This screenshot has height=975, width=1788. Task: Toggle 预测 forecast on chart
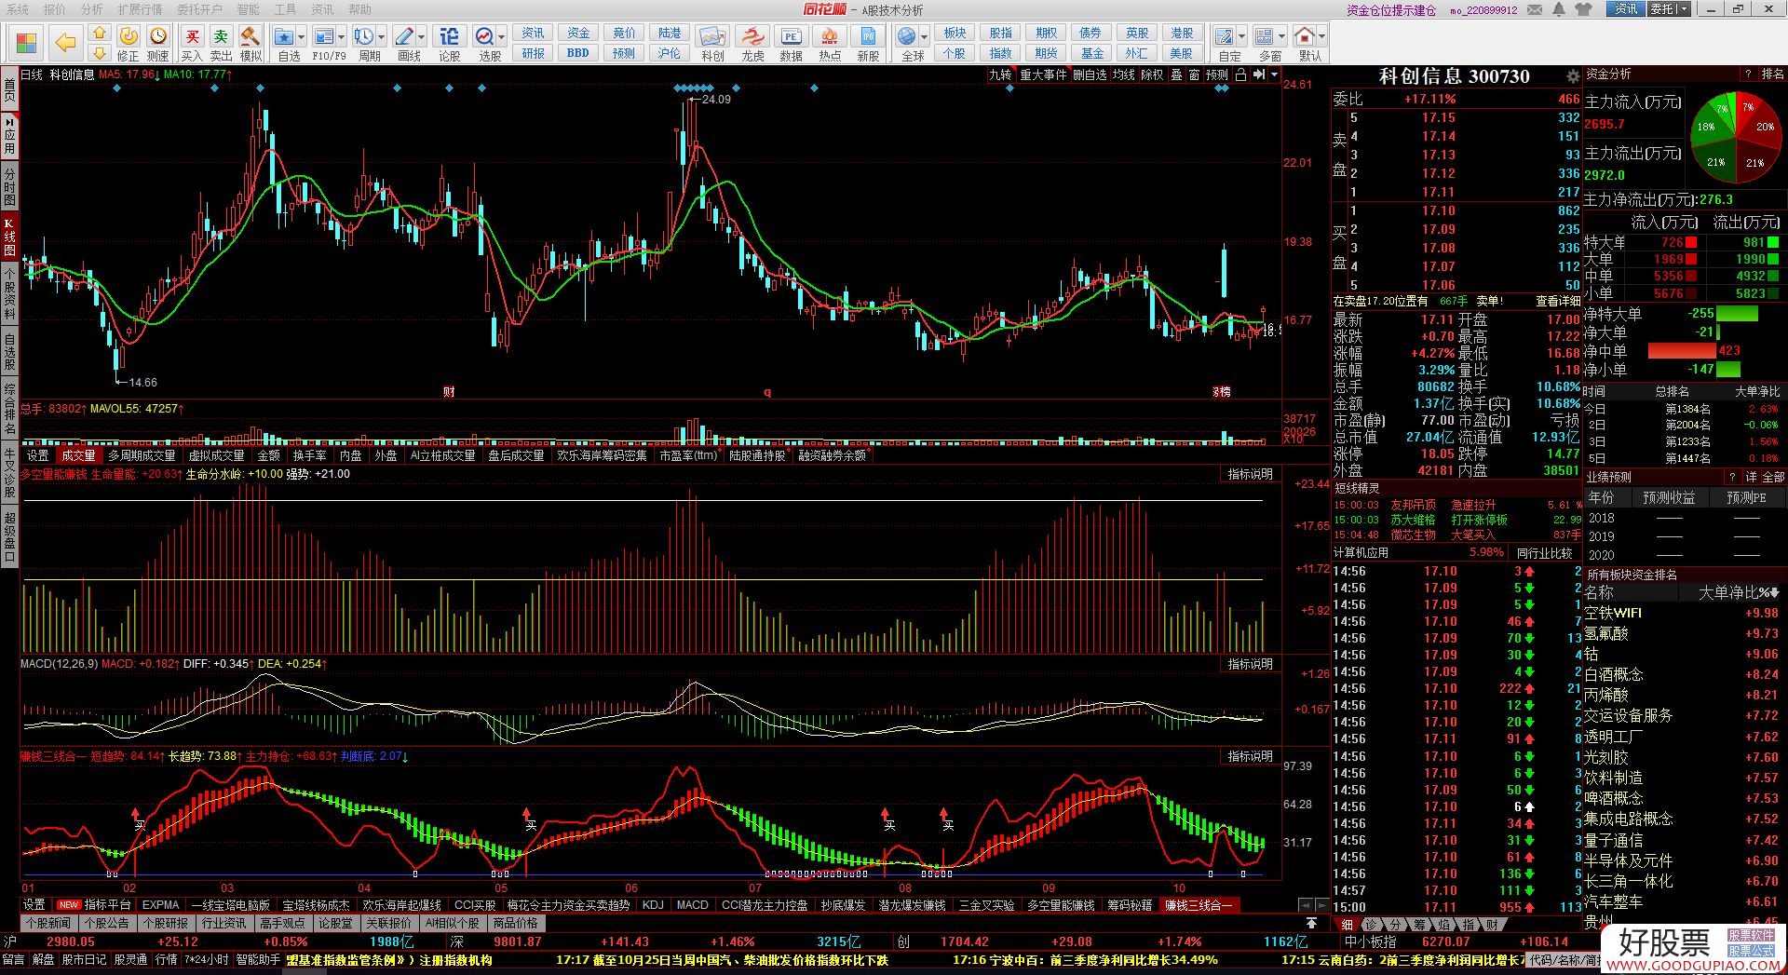tap(1217, 74)
